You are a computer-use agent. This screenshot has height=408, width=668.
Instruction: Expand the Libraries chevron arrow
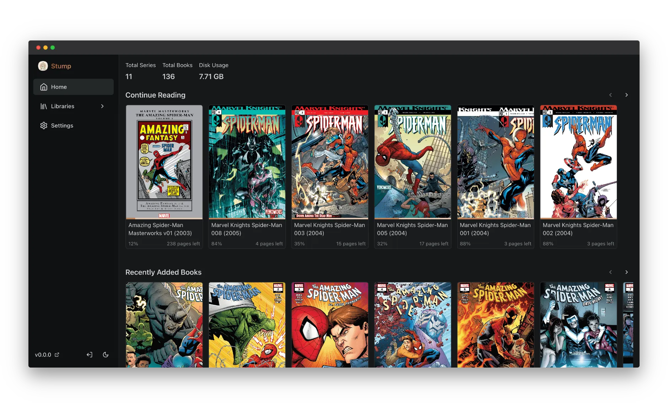[102, 106]
